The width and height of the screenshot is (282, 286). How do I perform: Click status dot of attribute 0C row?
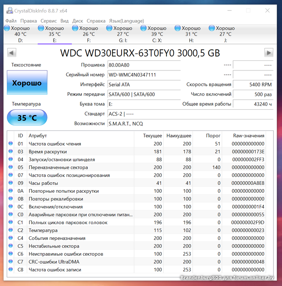(x=11, y=206)
